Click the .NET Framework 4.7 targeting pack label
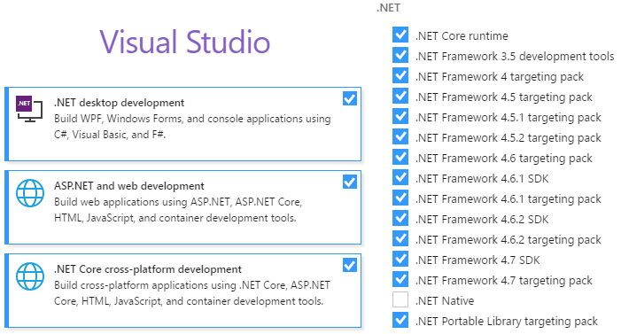The height and width of the screenshot is (334, 621). click(x=504, y=281)
